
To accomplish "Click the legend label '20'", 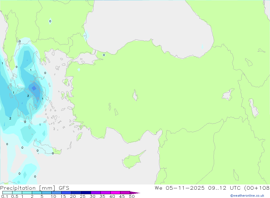I will pos(73,196).
